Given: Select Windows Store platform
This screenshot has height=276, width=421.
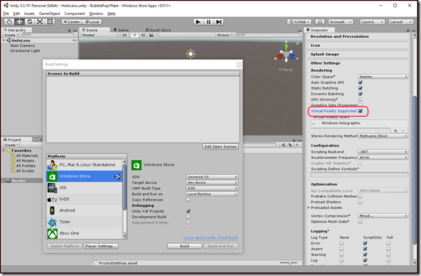Looking at the screenshot, I should (84, 176).
